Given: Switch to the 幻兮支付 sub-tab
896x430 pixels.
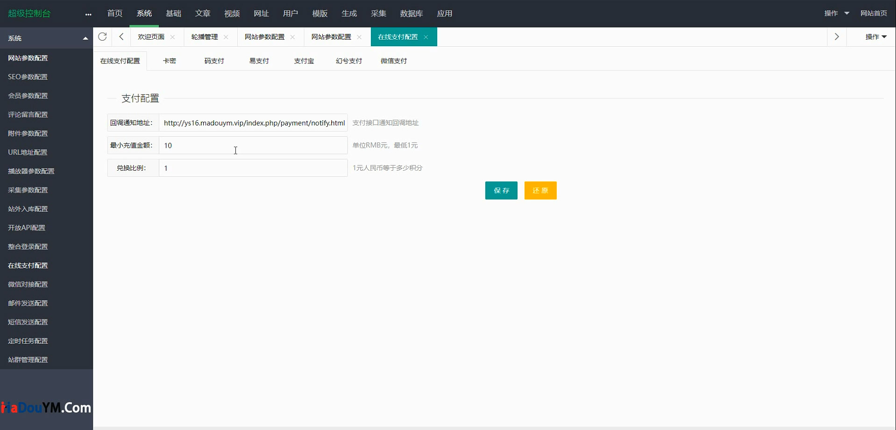Looking at the screenshot, I should [349, 61].
